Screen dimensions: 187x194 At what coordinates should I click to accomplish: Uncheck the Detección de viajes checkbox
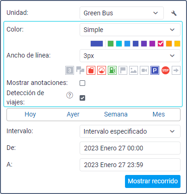pyautogui.click(x=82, y=98)
